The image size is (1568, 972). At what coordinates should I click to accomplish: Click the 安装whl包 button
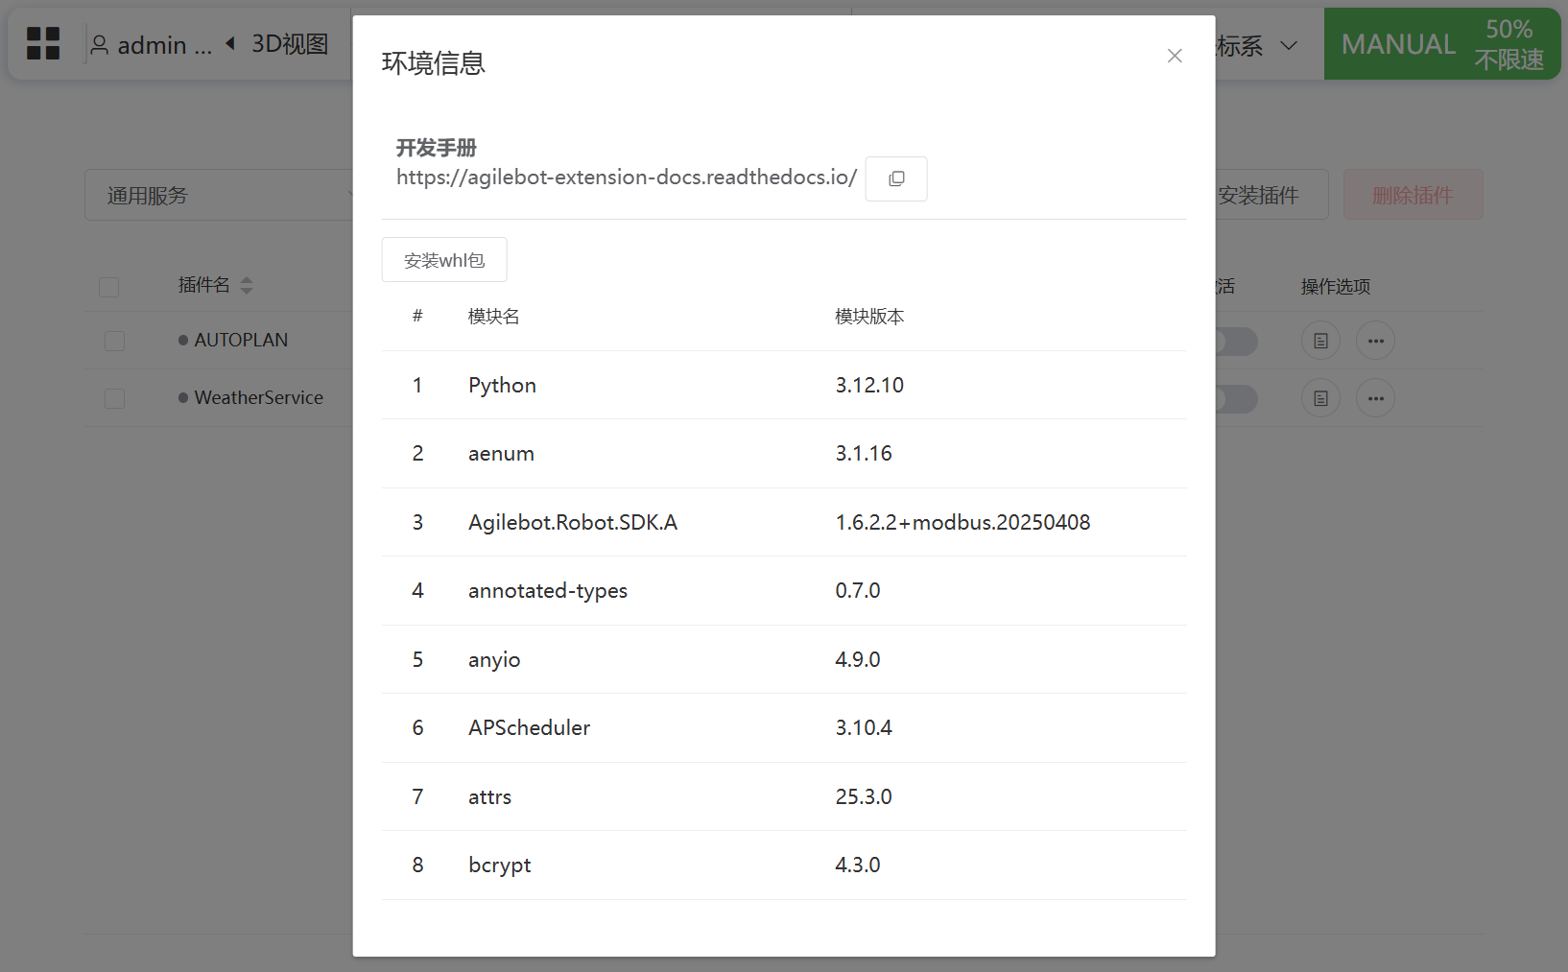tap(443, 260)
